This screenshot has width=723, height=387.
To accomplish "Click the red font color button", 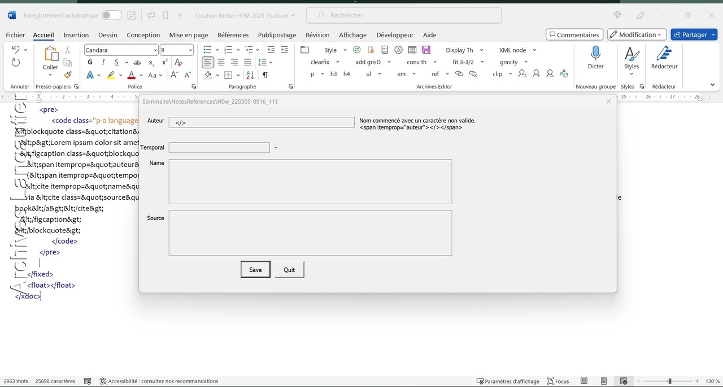I will [132, 75].
